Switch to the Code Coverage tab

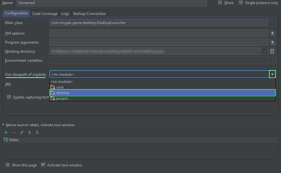coord(45,14)
